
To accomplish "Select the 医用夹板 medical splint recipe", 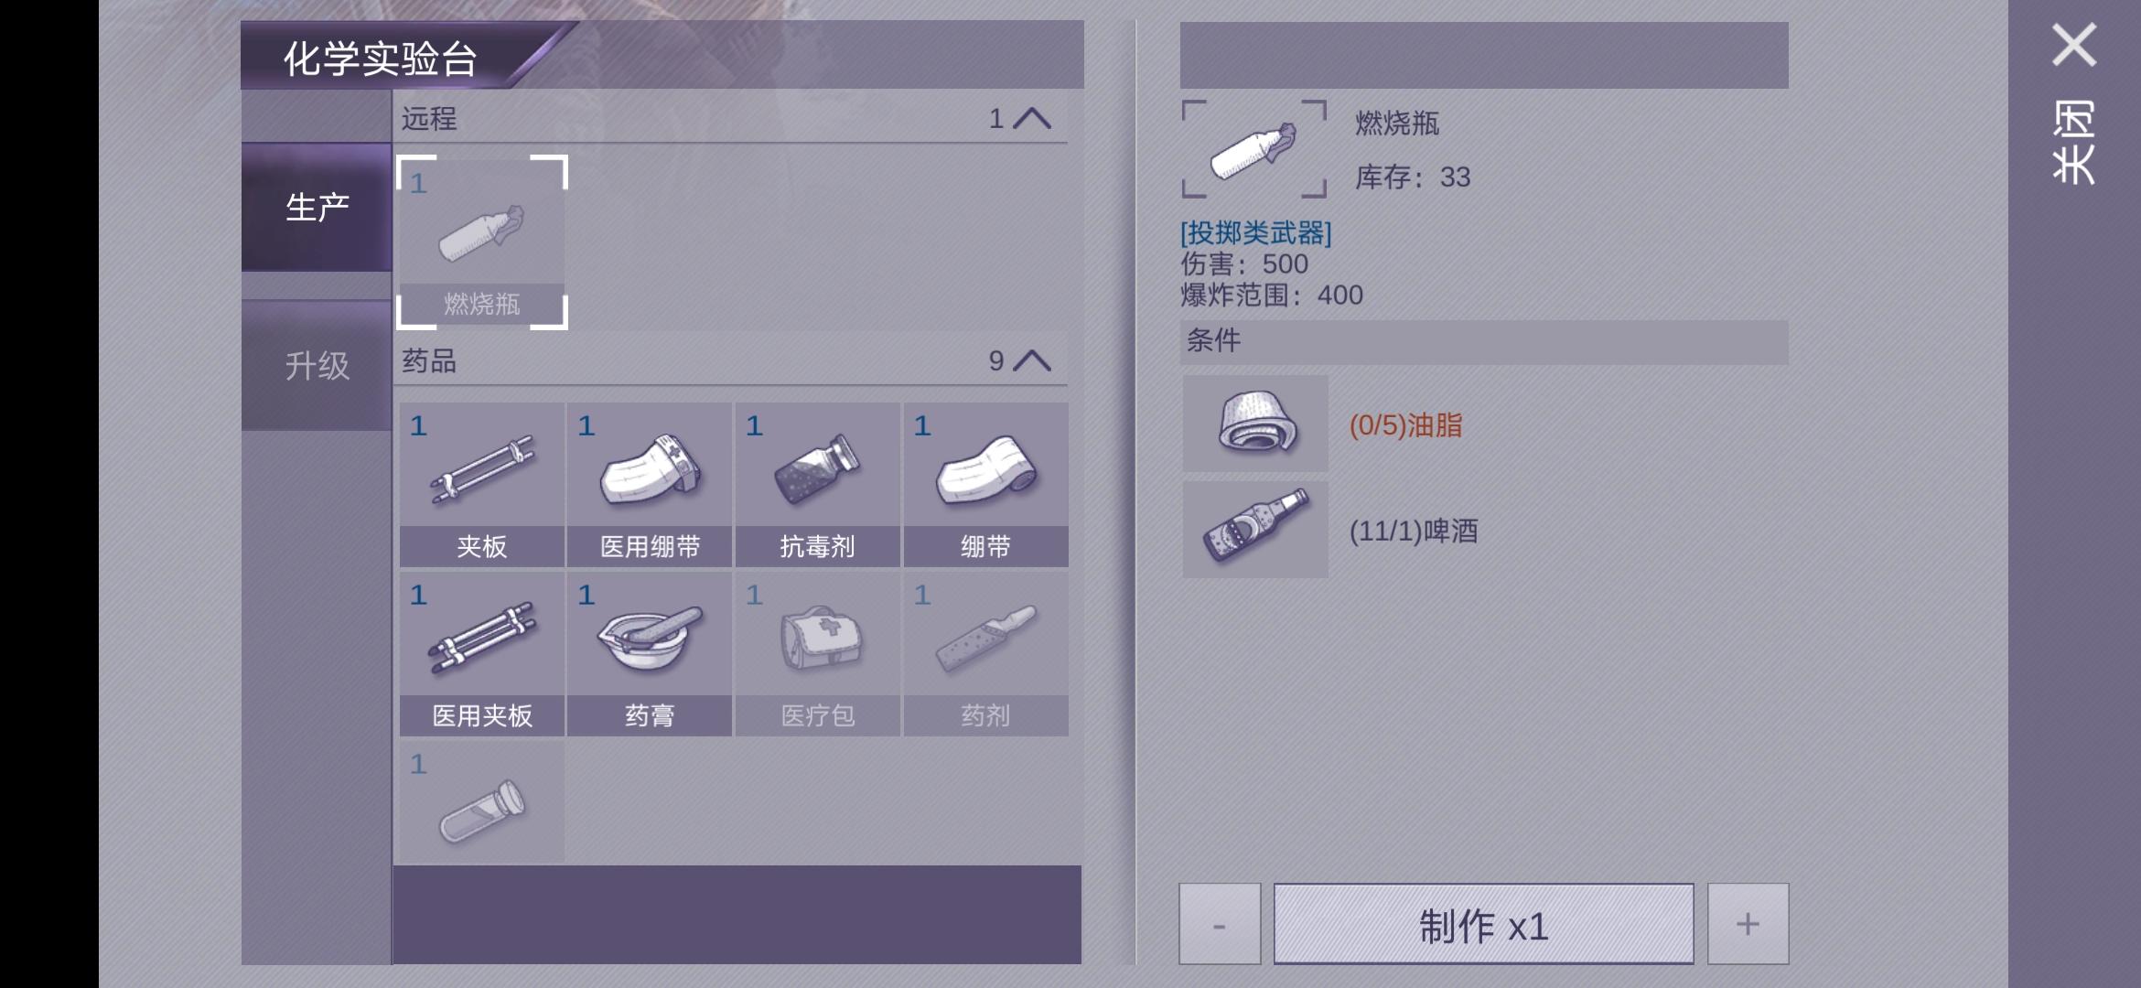I will point(482,654).
